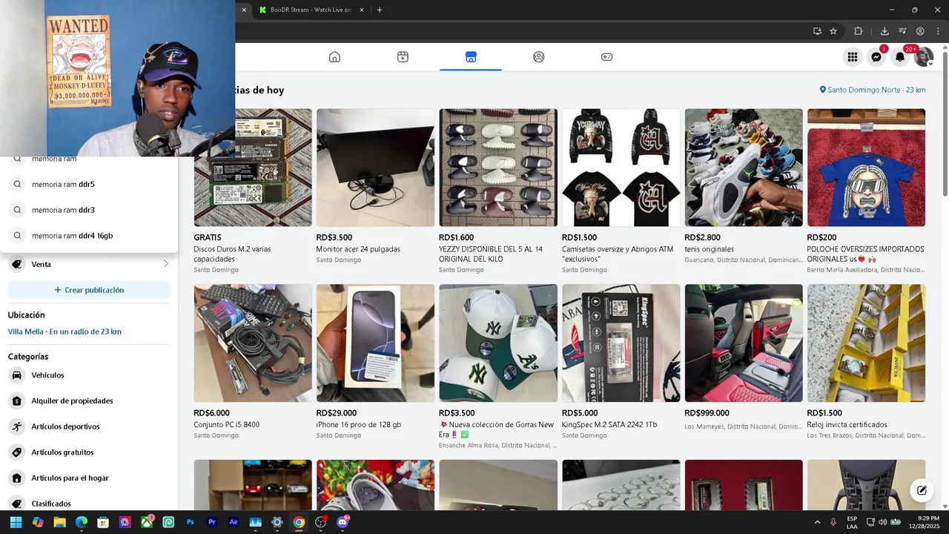Change location Villa Mella radius link
The height and width of the screenshot is (534, 949).
click(65, 332)
